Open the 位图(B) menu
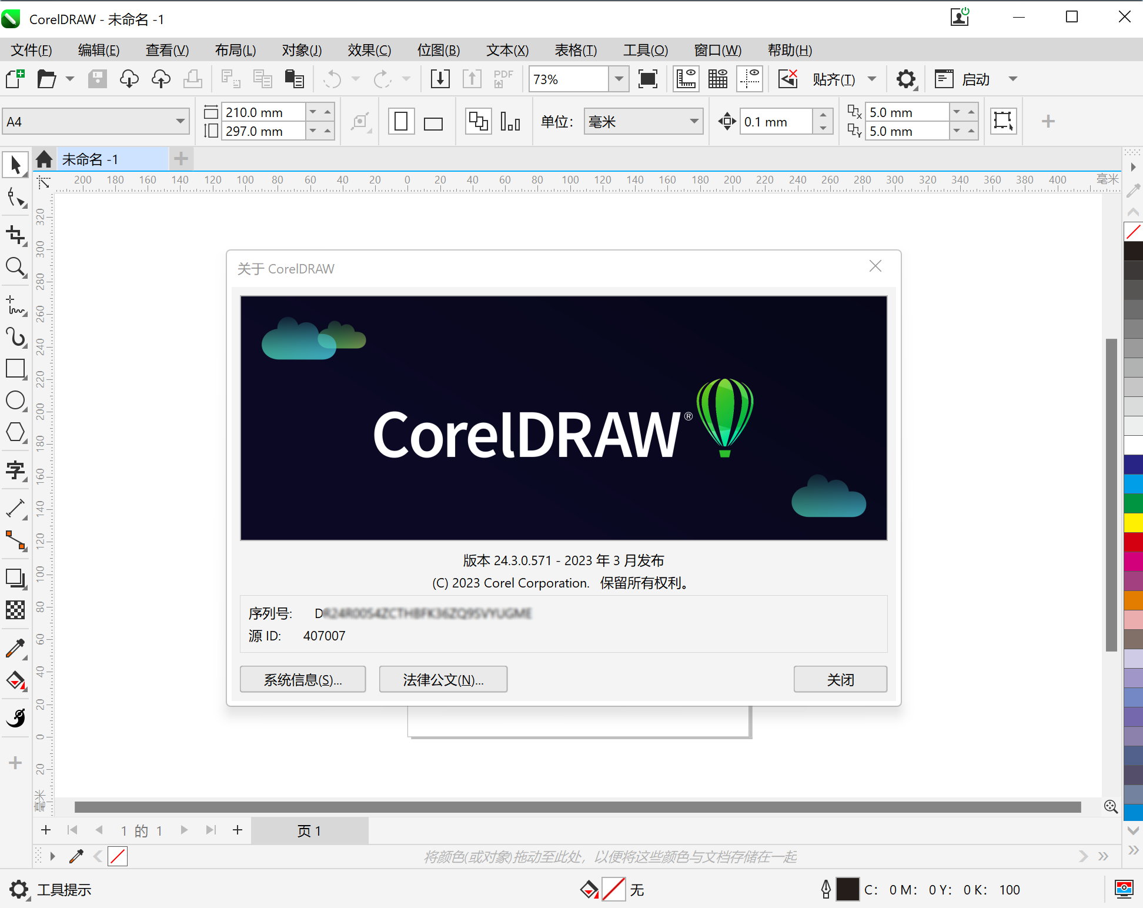The height and width of the screenshot is (908, 1143). click(x=439, y=50)
